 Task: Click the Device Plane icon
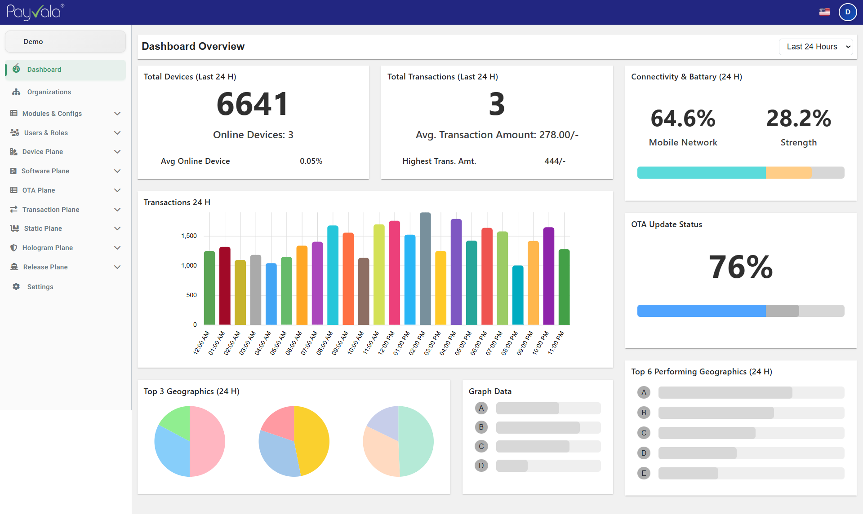(x=14, y=152)
